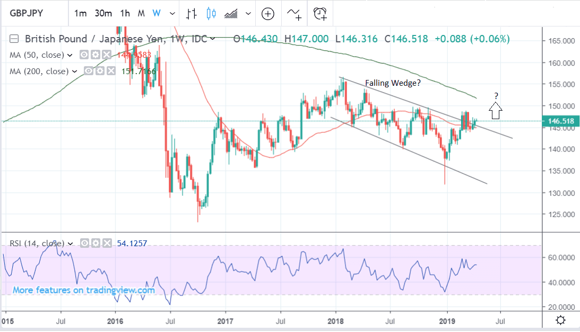Click the Compare or Add Symbol plus icon
The height and width of the screenshot is (332, 580).
[x=267, y=14]
